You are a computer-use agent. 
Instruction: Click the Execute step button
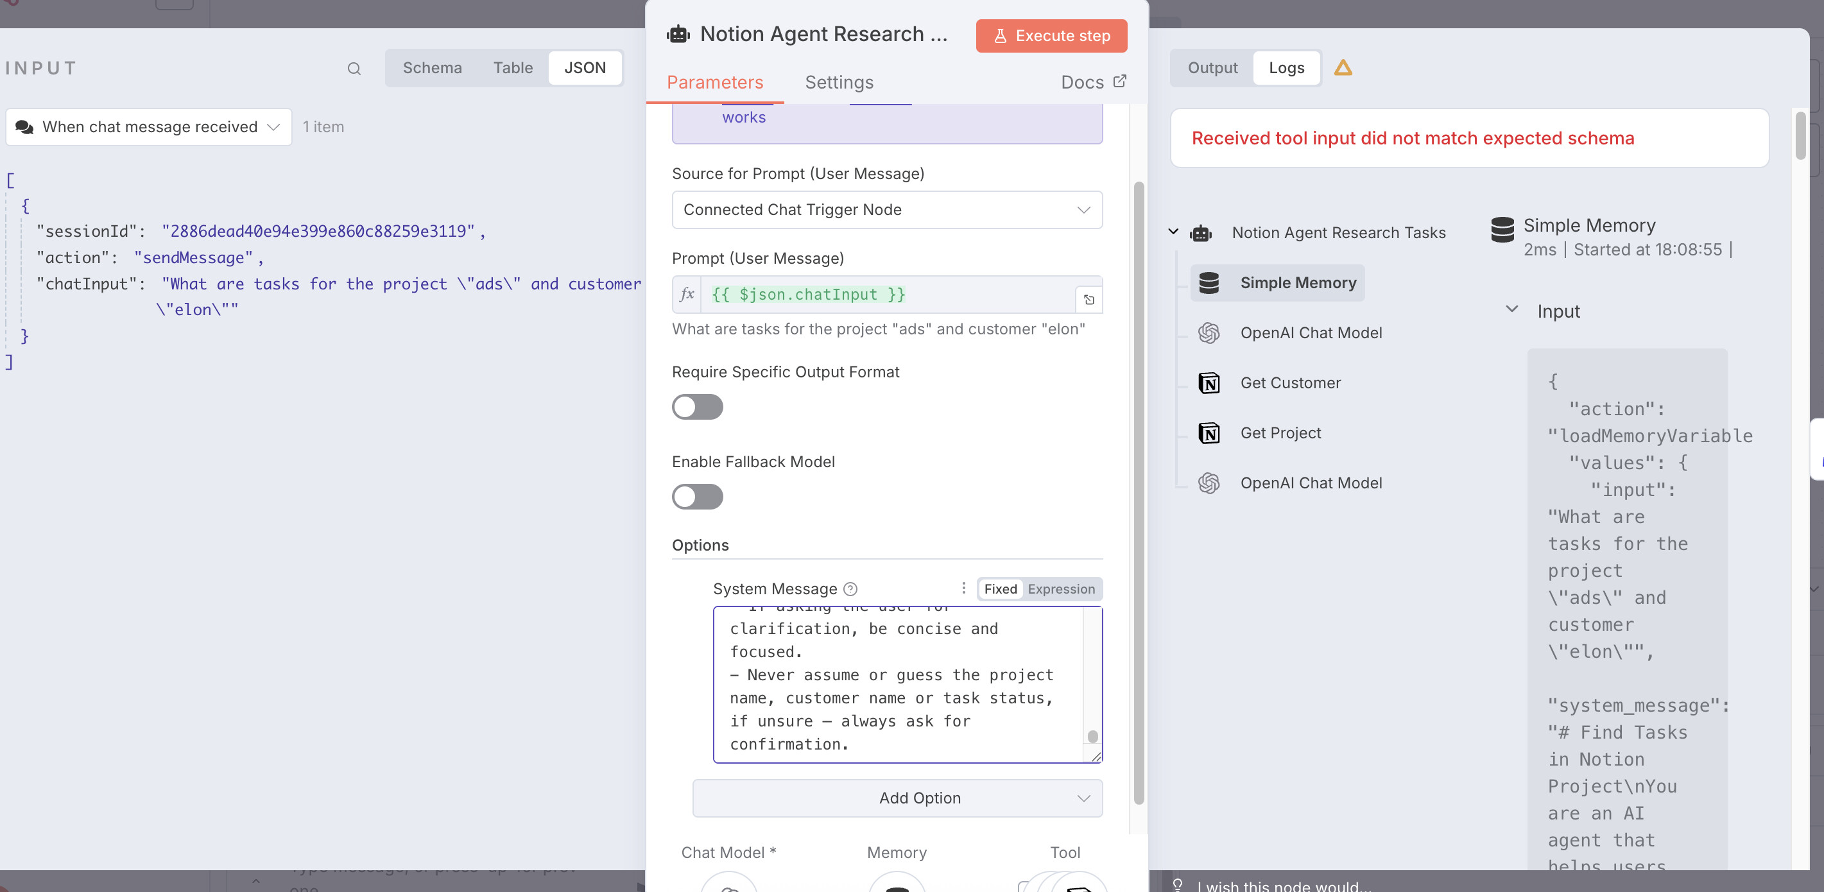[x=1051, y=36]
